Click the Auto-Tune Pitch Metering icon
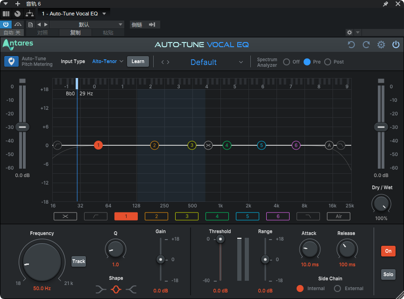The image size is (404, 299). [11, 62]
